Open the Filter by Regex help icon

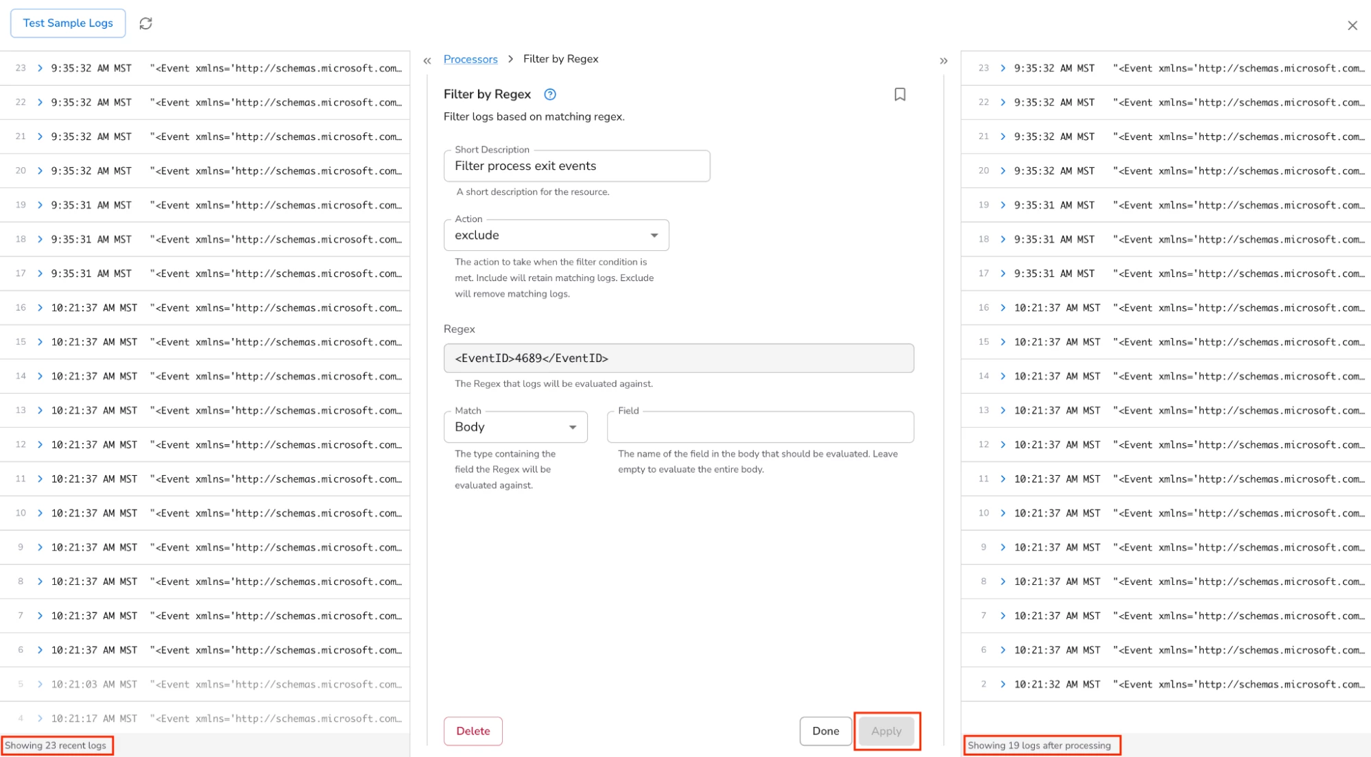[x=549, y=95]
